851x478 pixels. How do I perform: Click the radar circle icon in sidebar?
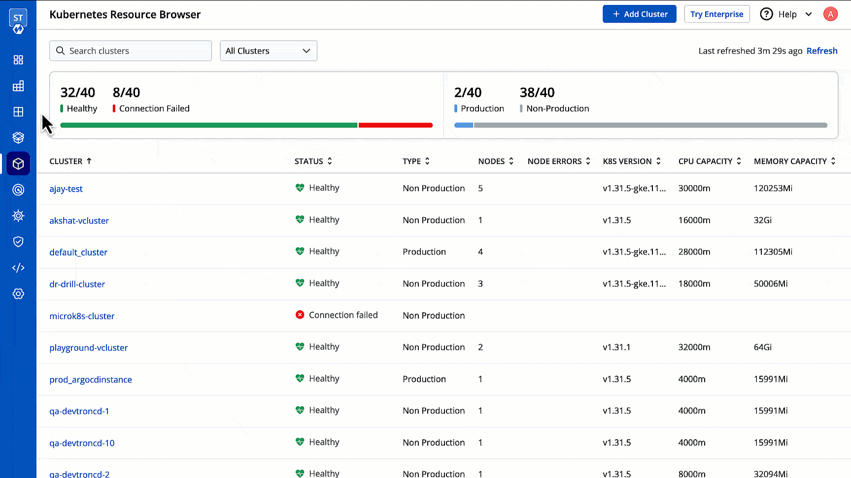(18, 190)
